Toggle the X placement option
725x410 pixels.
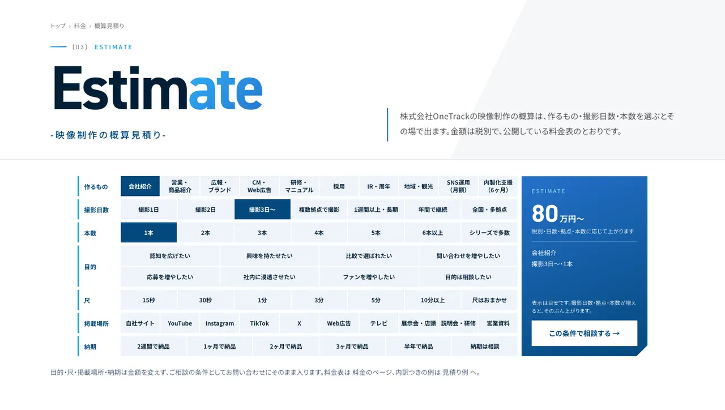click(x=299, y=323)
